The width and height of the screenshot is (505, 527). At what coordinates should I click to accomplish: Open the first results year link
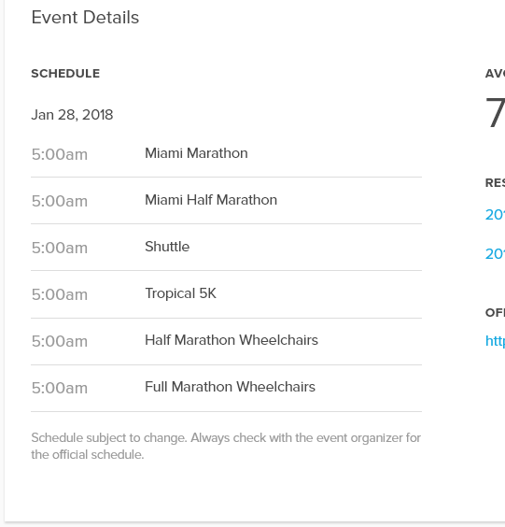point(495,215)
